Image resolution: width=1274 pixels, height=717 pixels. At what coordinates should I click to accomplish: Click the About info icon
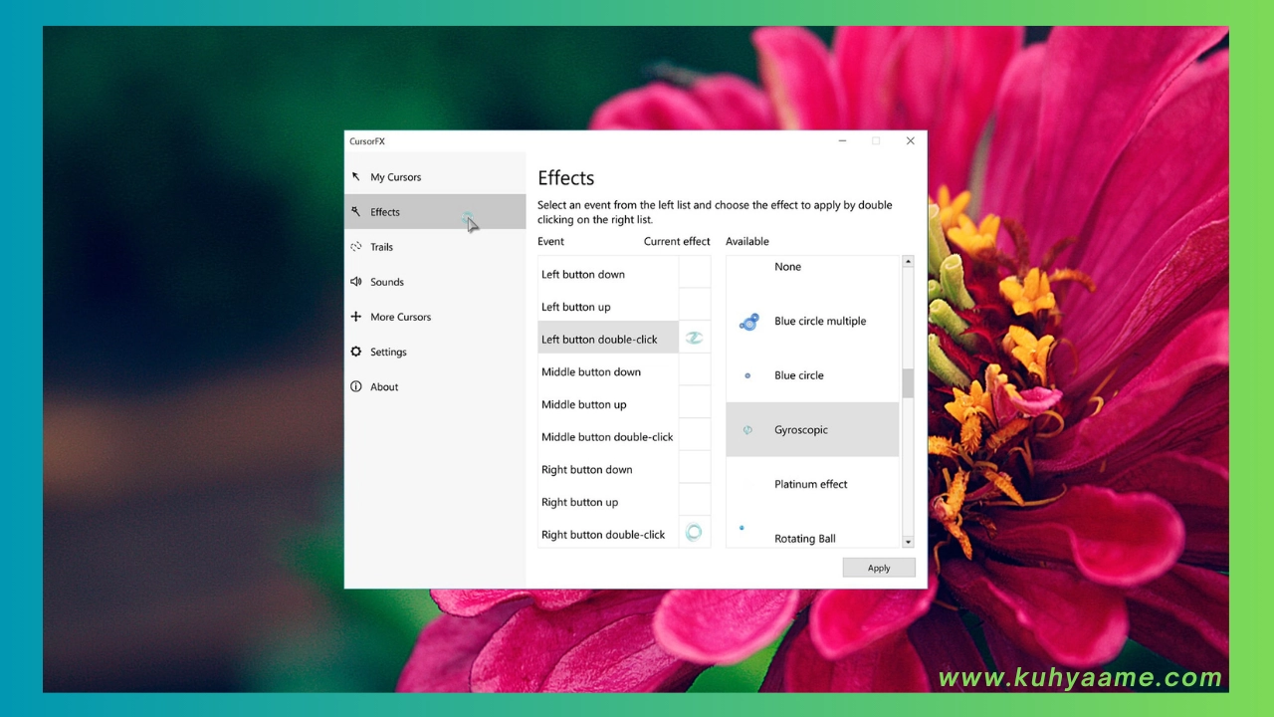tap(355, 385)
